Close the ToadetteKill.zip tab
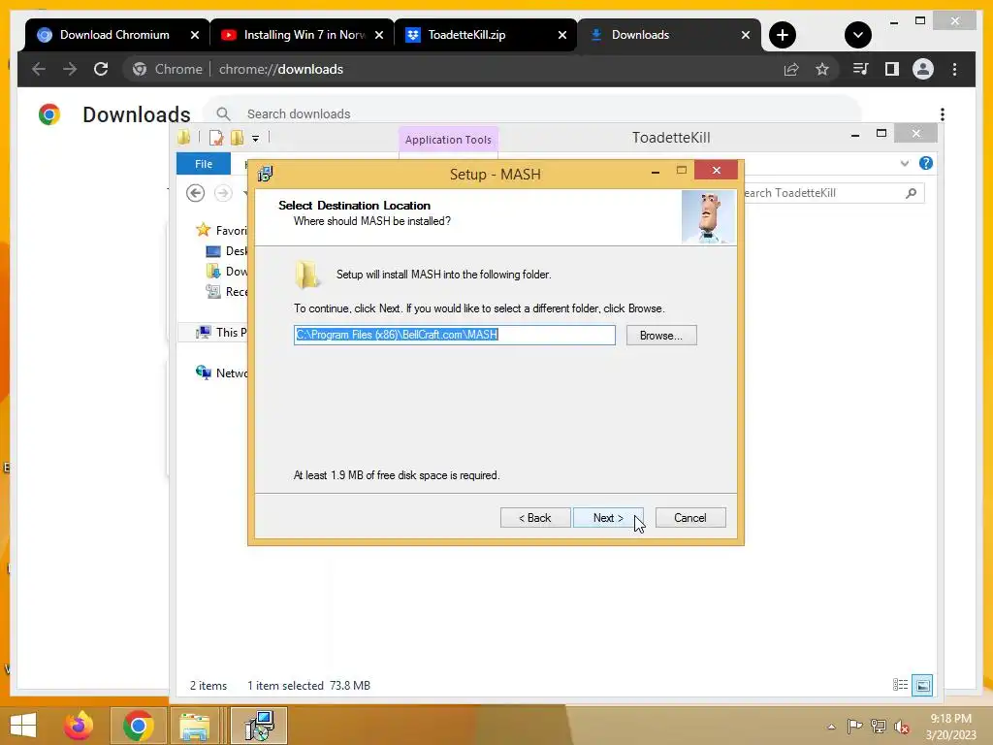Screen dimensions: 993x745 pos(562,35)
